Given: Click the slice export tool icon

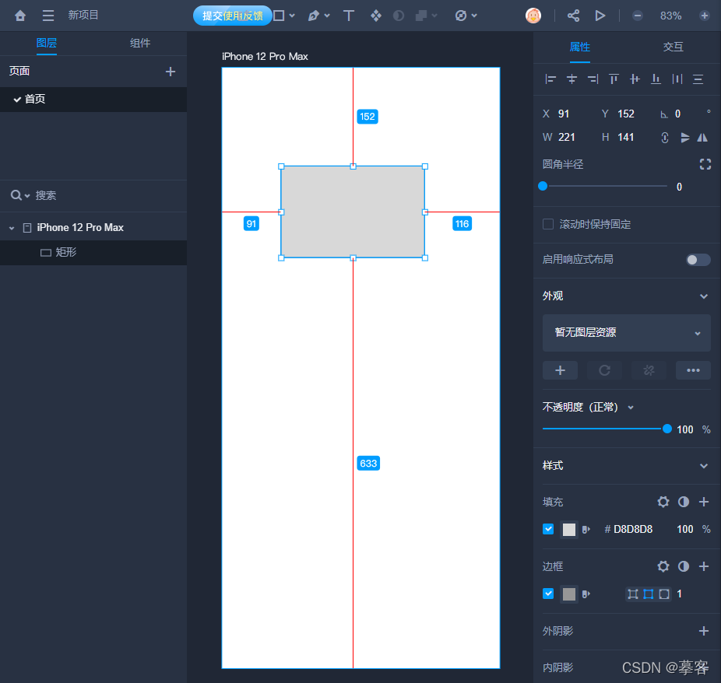Looking at the screenshot, I should (x=460, y=16).
